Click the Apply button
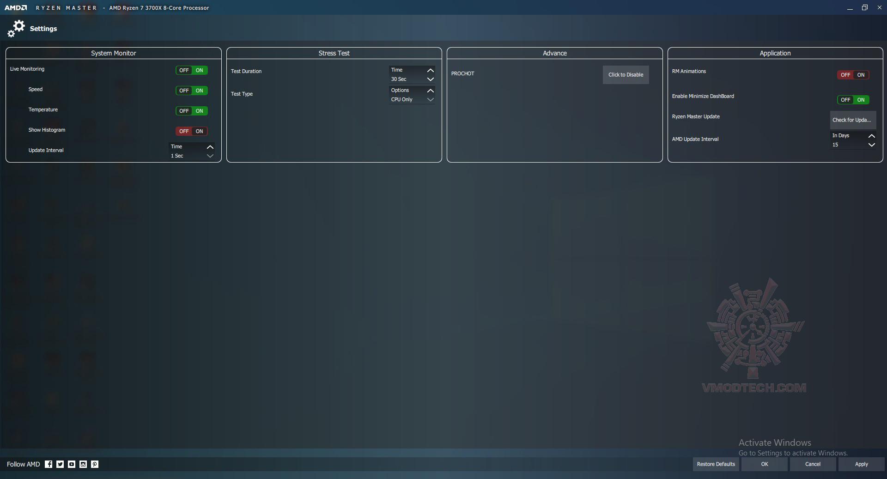 (862, 464)
